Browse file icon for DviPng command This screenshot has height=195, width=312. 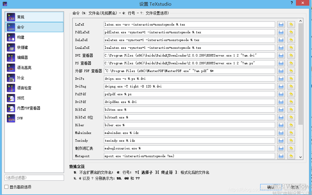(x=281, y=86)
